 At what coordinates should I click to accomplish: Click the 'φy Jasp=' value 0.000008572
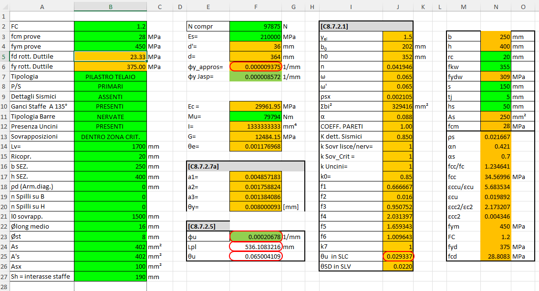(255, 77)
